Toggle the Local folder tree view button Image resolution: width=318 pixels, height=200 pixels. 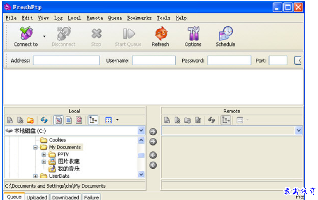93,120
